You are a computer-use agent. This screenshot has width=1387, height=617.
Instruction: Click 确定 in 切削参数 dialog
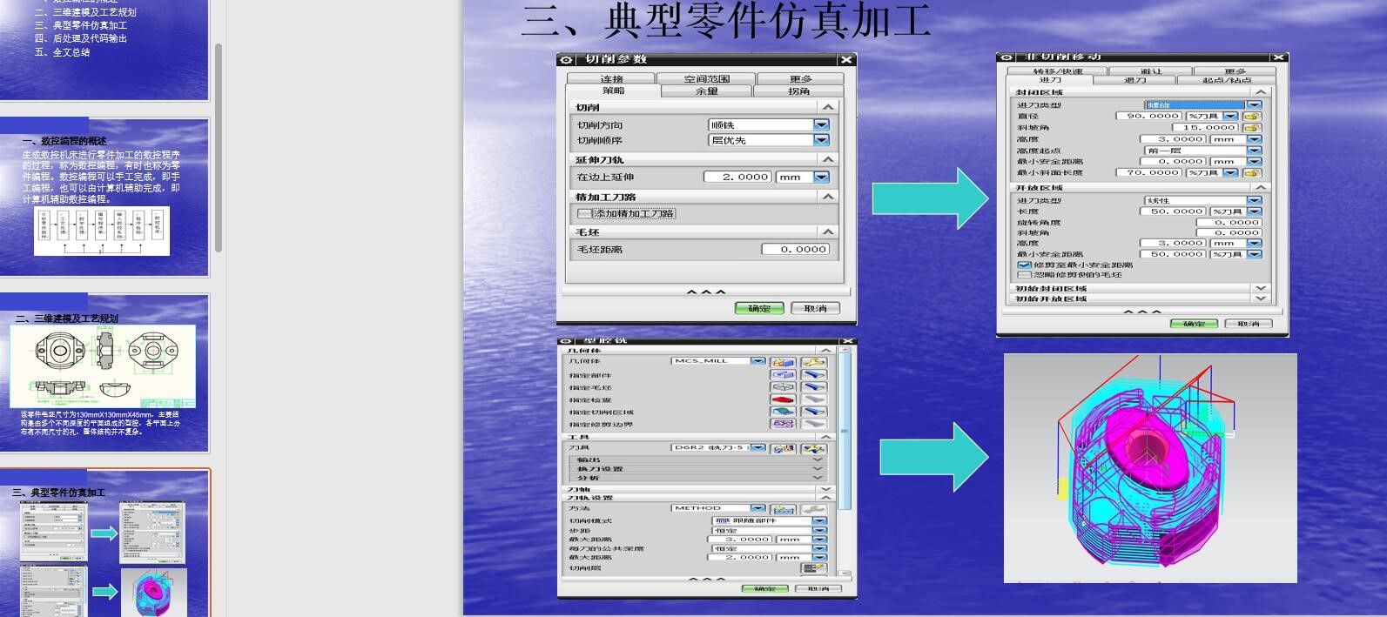tap(759, 308)
